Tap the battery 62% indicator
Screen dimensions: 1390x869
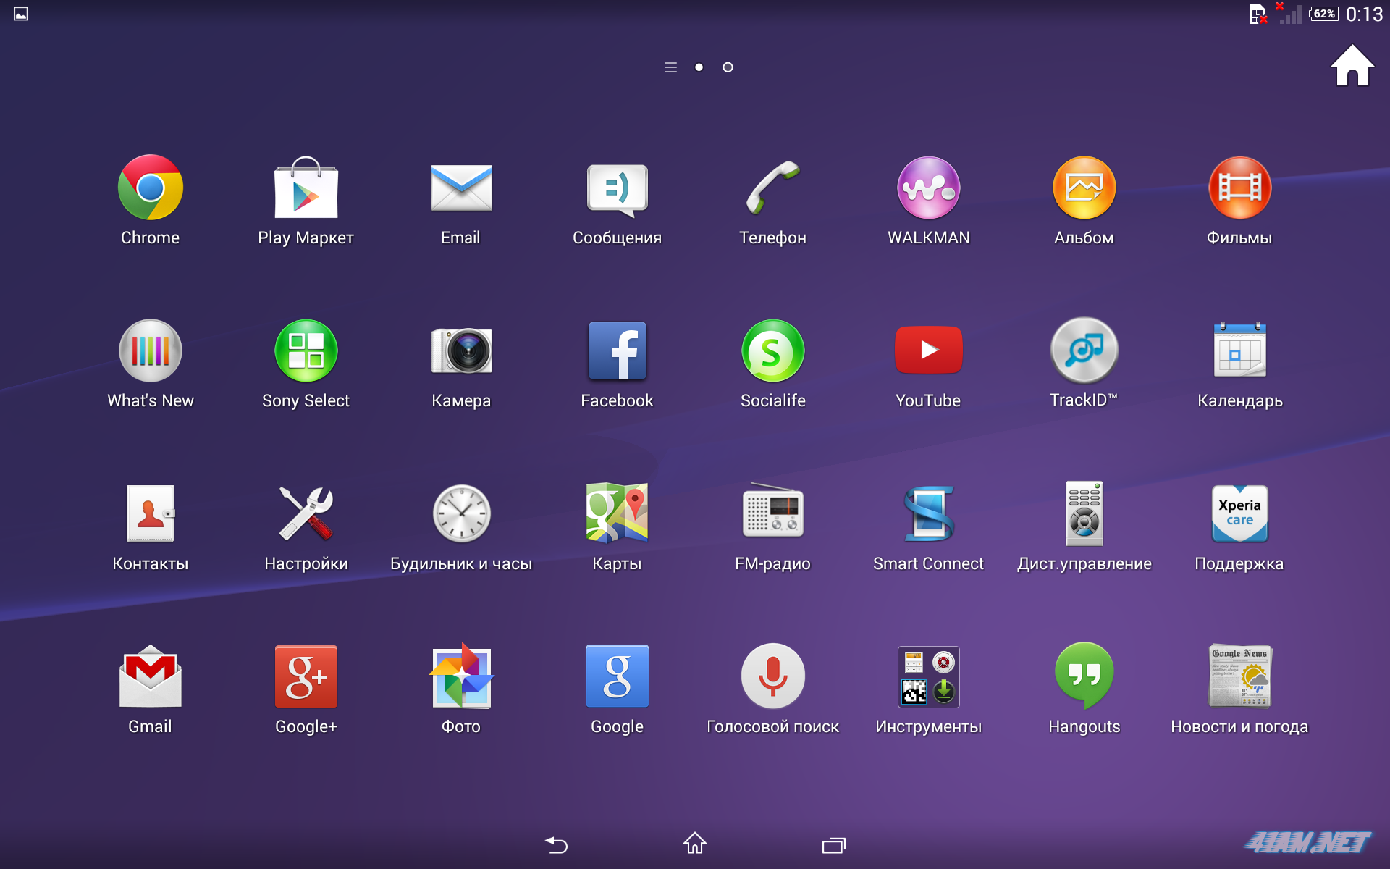point(1324,14)
